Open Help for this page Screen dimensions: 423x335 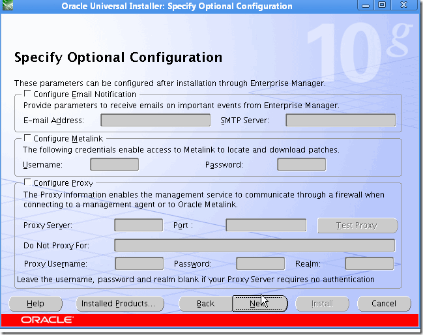coord(35,304)
